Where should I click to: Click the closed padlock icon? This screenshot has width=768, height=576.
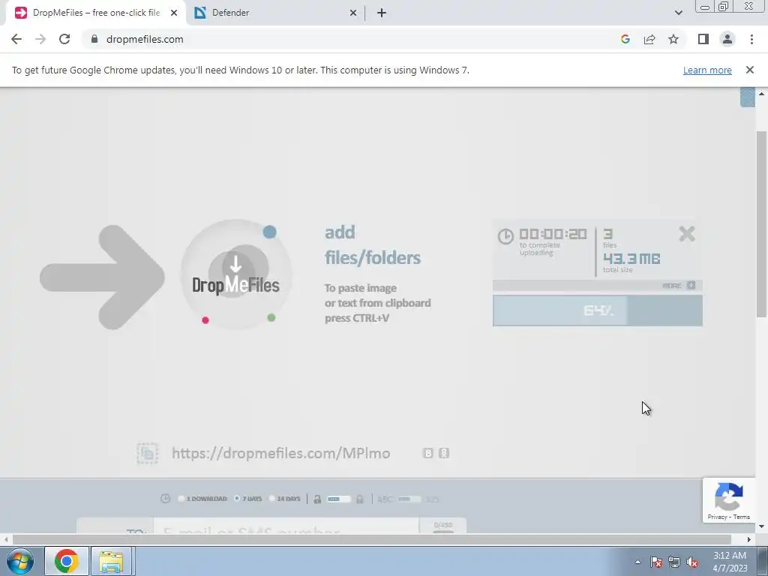pos(360,499)
